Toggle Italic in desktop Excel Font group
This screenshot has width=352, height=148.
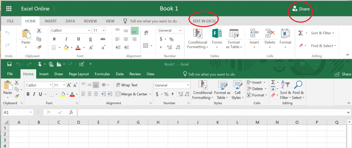(34, 94)
